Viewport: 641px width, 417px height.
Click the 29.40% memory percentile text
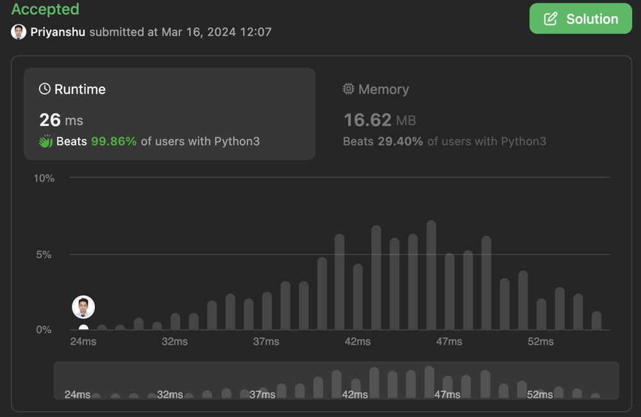pos(400,142)
